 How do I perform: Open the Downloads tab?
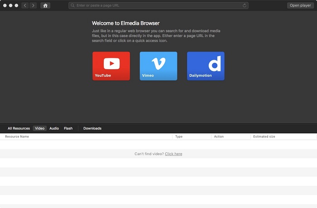pyautogui.click(x=92, y=128)
